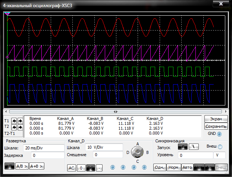Move cursor T1 right with its arrow
The width and height of the screenshot is (232, 177).
click(20, 121)
